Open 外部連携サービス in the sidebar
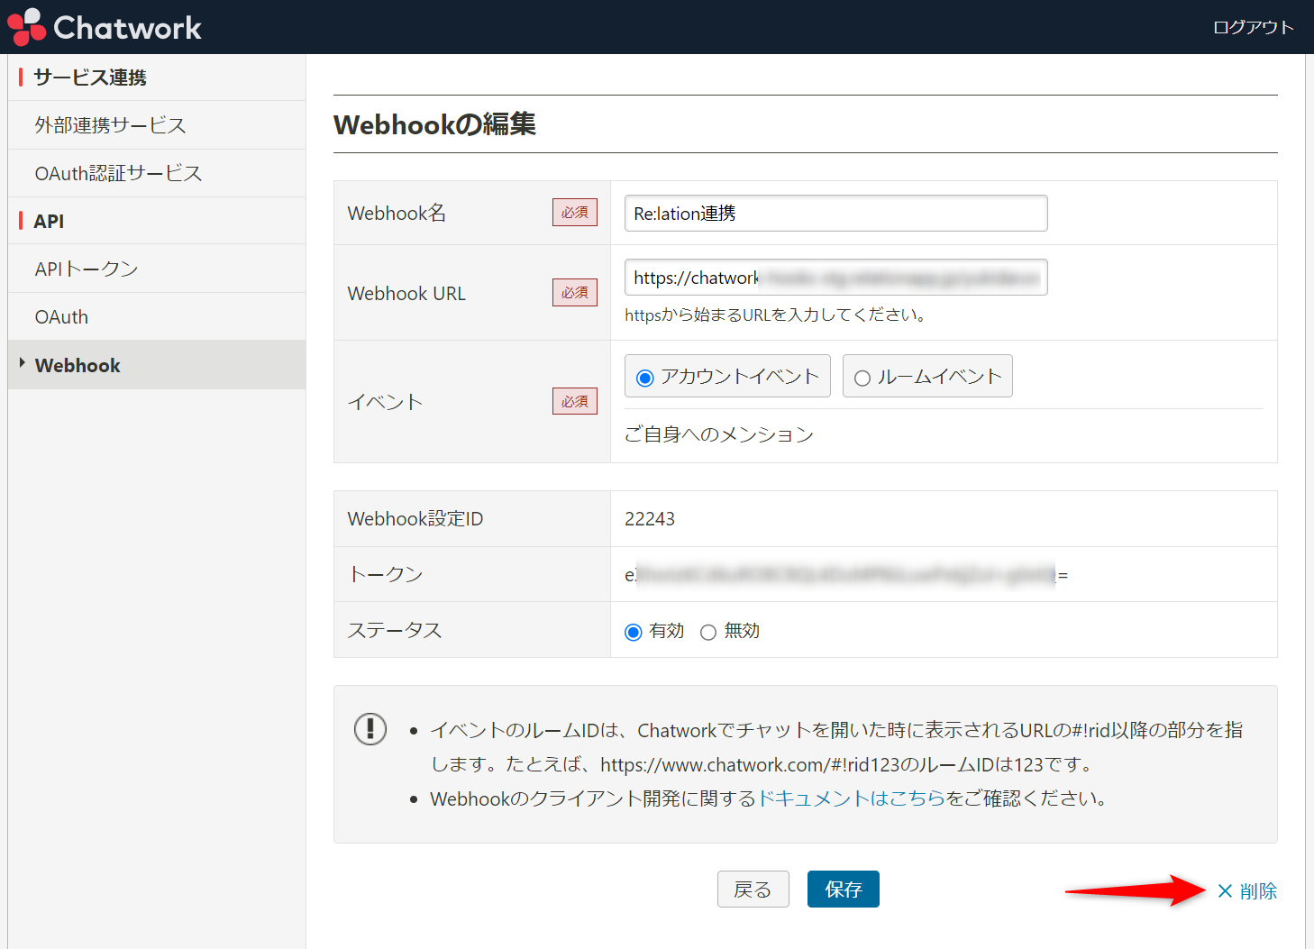 coord(157,125)
